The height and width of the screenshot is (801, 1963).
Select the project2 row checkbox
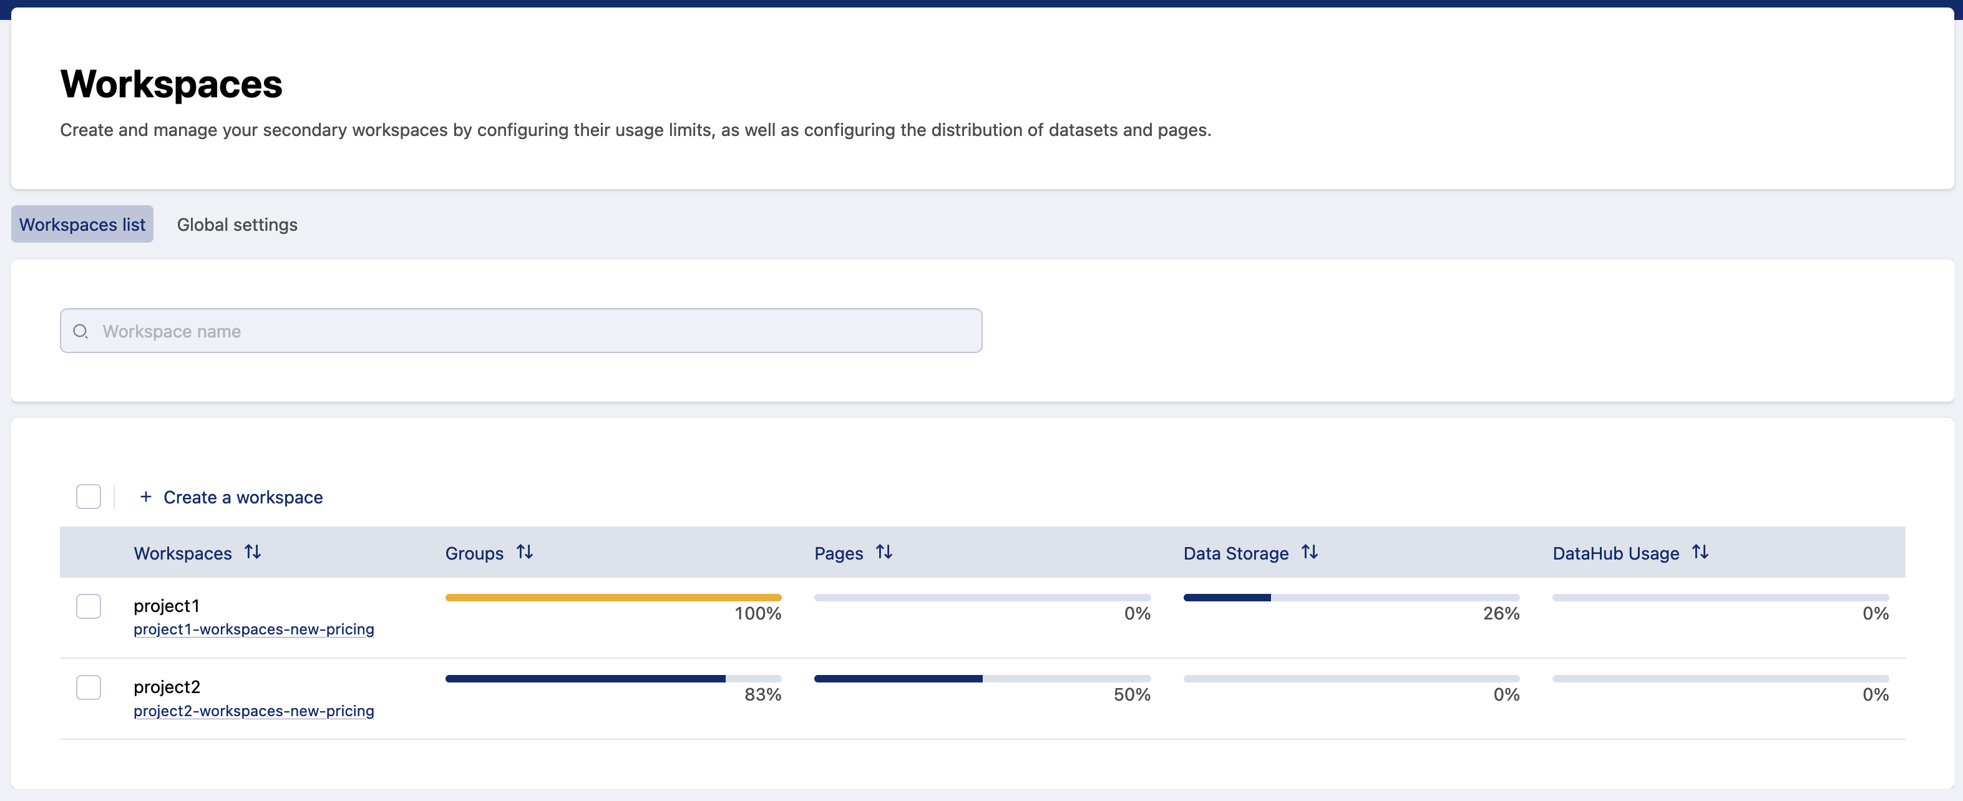coord(89,687)
